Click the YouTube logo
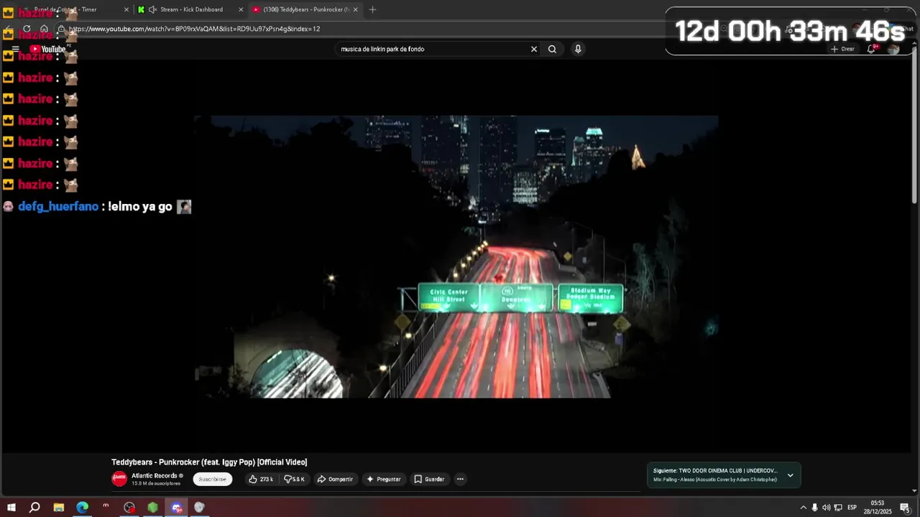Viewport: 920px width, 517px height. 47,50
